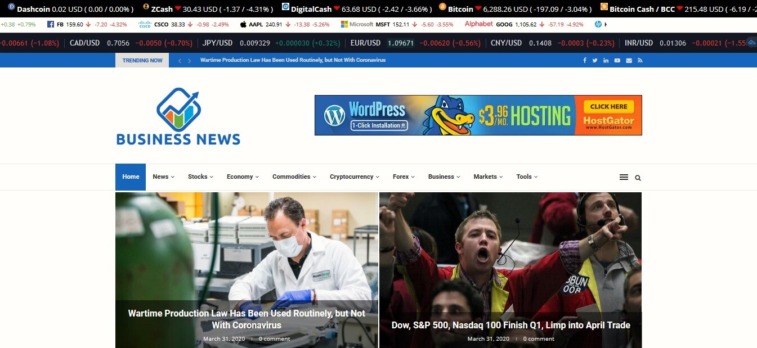Click the CAD/USD pair in forex ticker

tap(84, 43)
